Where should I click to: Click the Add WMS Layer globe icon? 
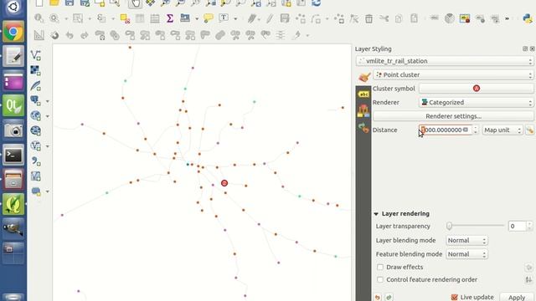pyautogui.click(x=35, y=115)
